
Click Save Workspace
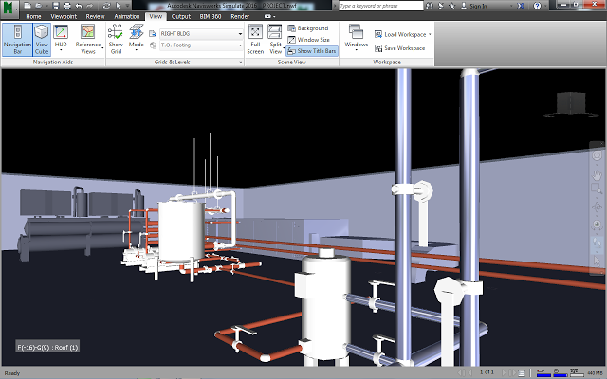click(x=399, y=48)
